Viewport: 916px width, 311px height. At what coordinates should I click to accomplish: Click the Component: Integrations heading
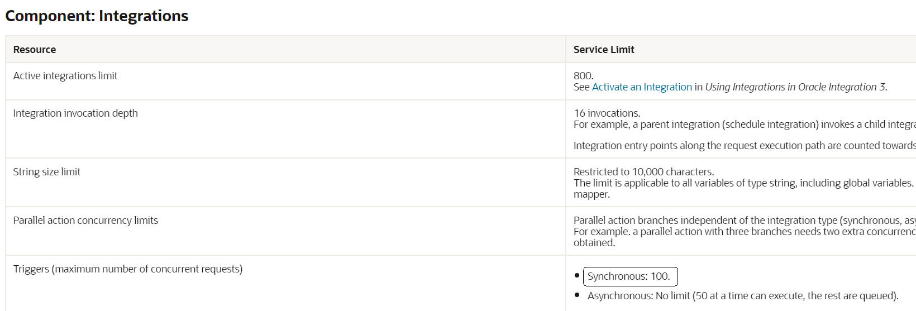click(97, 16)
